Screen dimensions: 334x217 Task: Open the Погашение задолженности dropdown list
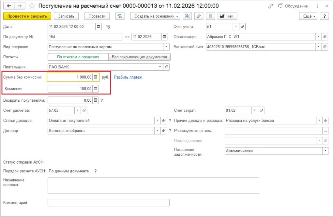(x=325, y=151)
